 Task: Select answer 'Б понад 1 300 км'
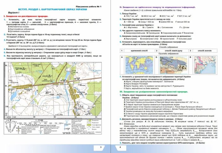click(x=146, y=22)
